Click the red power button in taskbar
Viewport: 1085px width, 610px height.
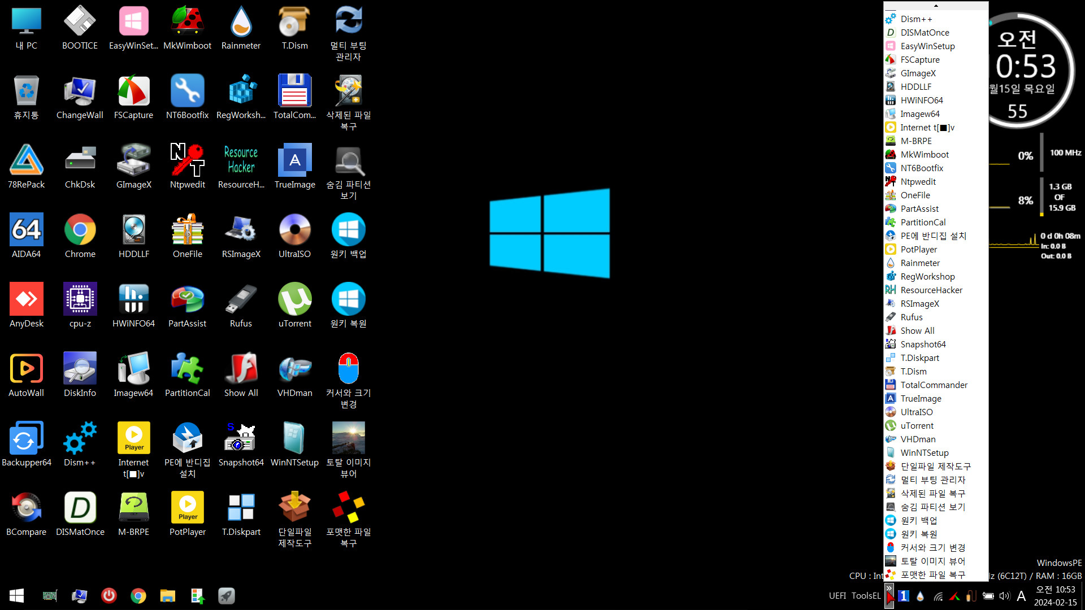tap(108, 595)
